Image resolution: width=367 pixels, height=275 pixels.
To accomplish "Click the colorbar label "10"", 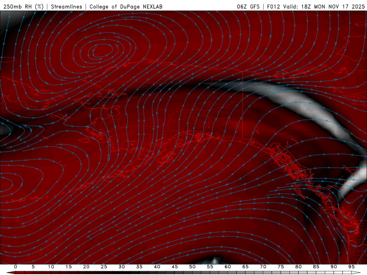I will 51,267.
